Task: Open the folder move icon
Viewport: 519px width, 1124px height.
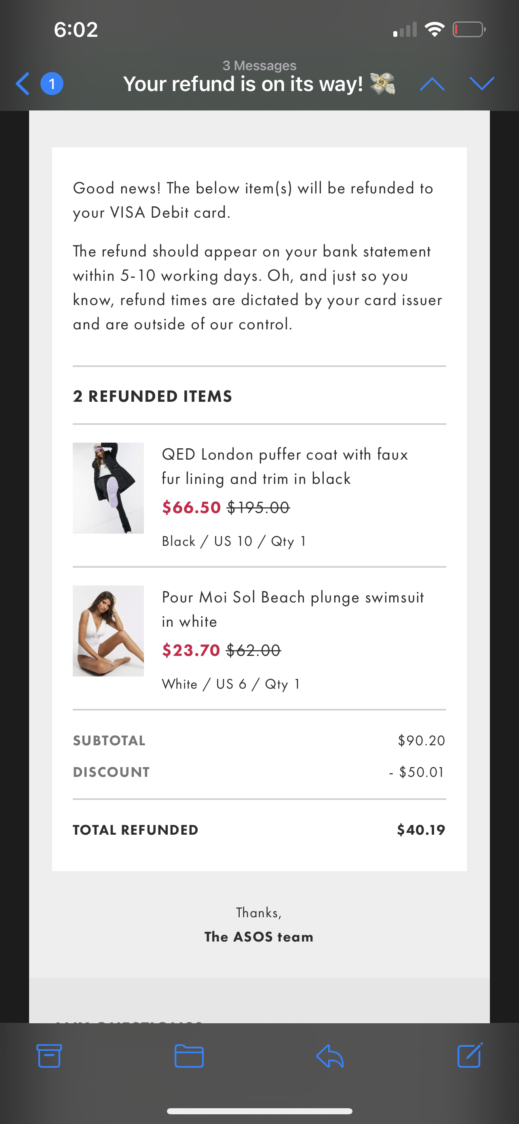Action: click(189, 1056)
